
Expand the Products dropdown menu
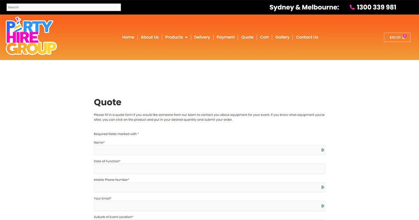174,37
